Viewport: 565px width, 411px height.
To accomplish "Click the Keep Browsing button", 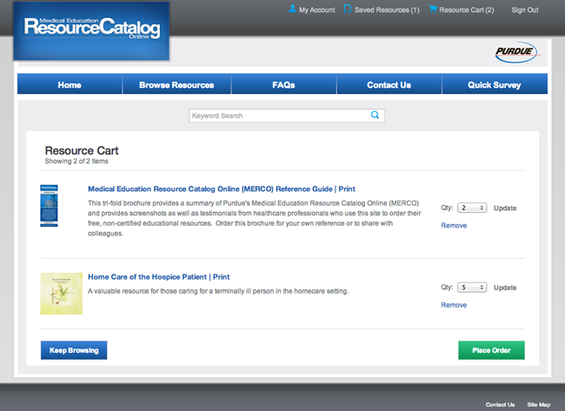I will (74, 350).
